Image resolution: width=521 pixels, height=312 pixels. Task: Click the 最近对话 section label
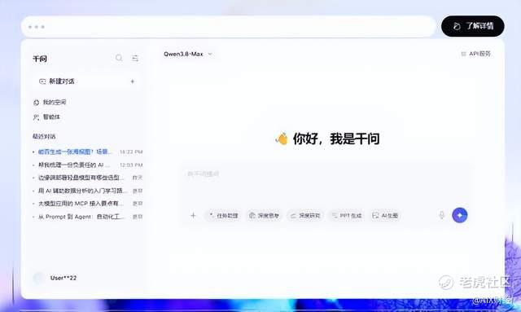[x=44, y=136]
